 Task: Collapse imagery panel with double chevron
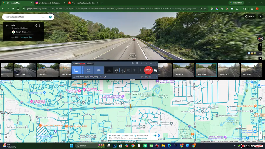tap(260, 53)
